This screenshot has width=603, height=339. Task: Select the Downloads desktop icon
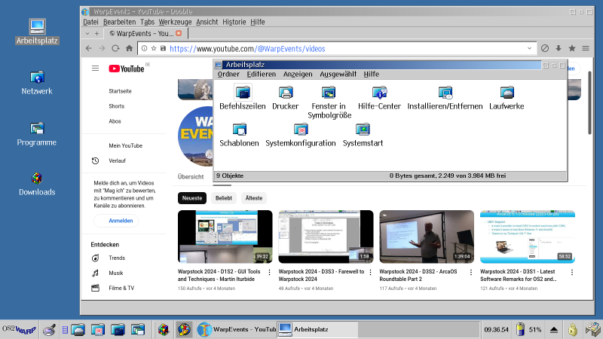point(37,184)
